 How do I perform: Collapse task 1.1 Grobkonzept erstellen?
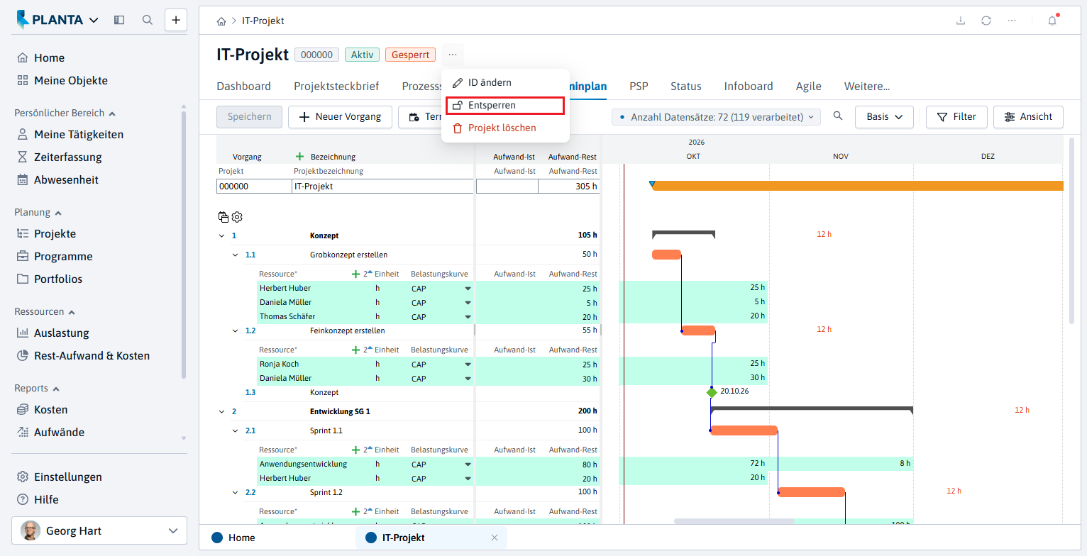pyautogui.click(x=236, y=255)
